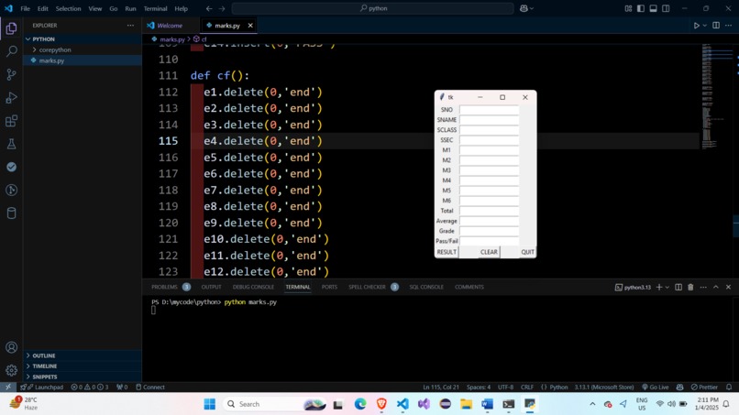Click the SNO entry field in tk window
The image size is (739, 415).
490,110
